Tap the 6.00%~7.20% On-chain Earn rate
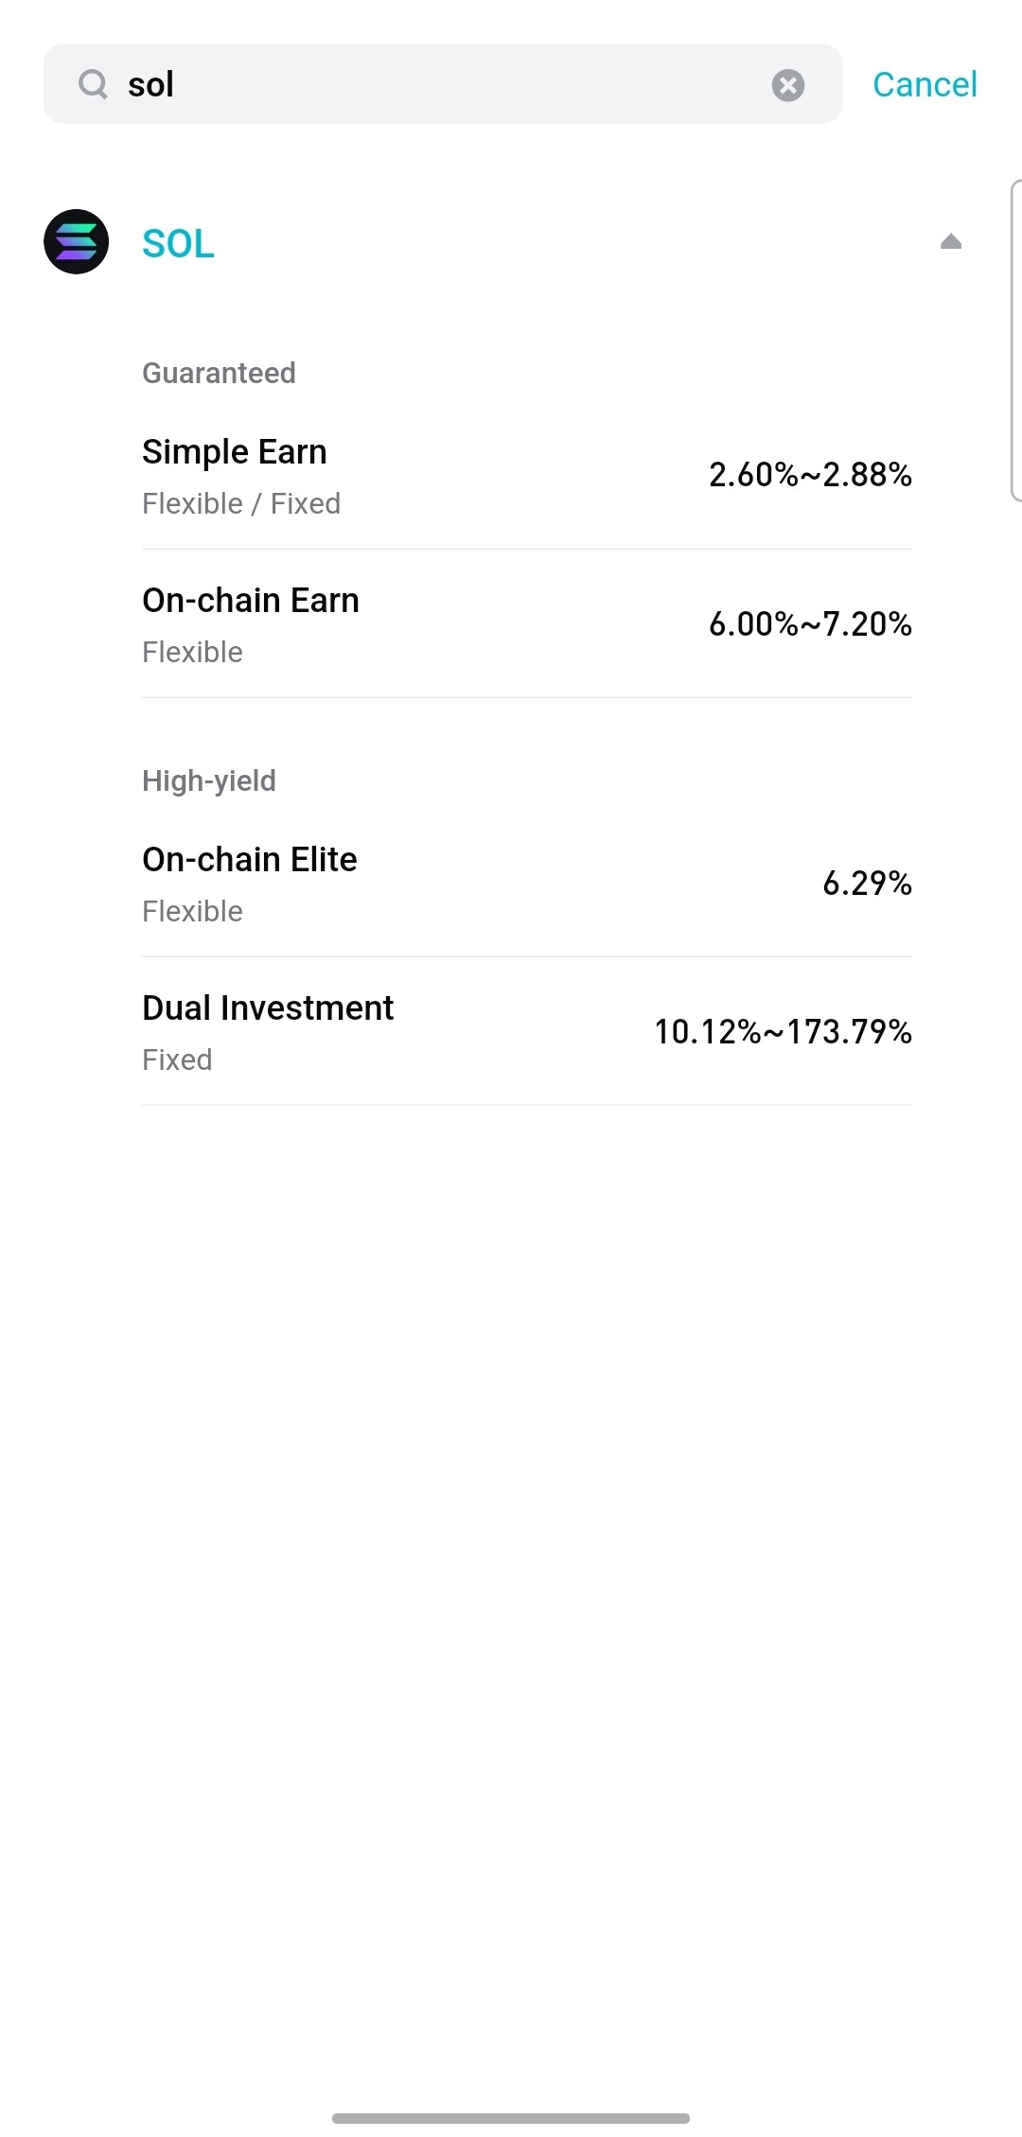Viewport: 1022px width, 2137px height. coord(810,624)
